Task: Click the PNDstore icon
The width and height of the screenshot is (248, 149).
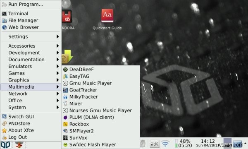Action: [x=4, y=123]
